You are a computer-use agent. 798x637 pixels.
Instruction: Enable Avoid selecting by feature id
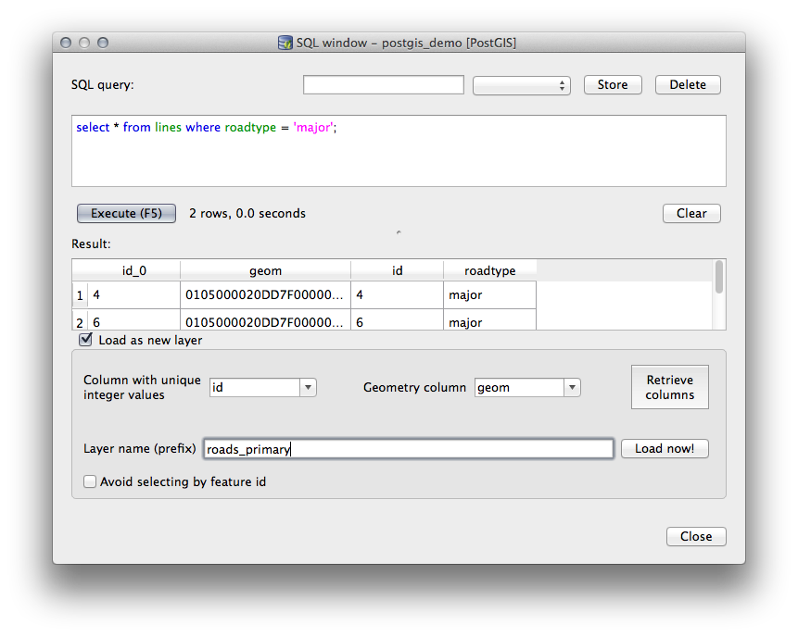click(90, 481)
